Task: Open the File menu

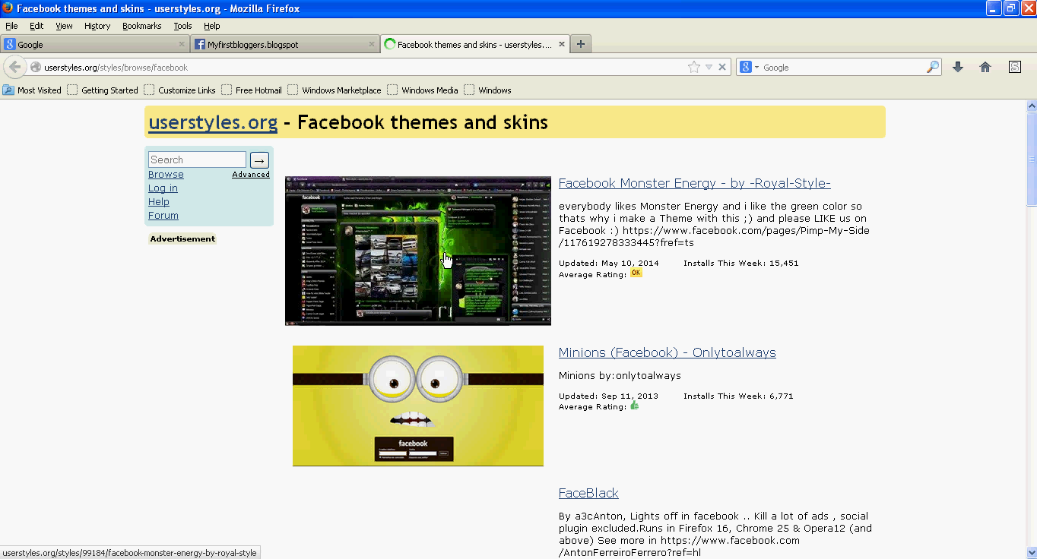Action: click(x=11, y=26)
